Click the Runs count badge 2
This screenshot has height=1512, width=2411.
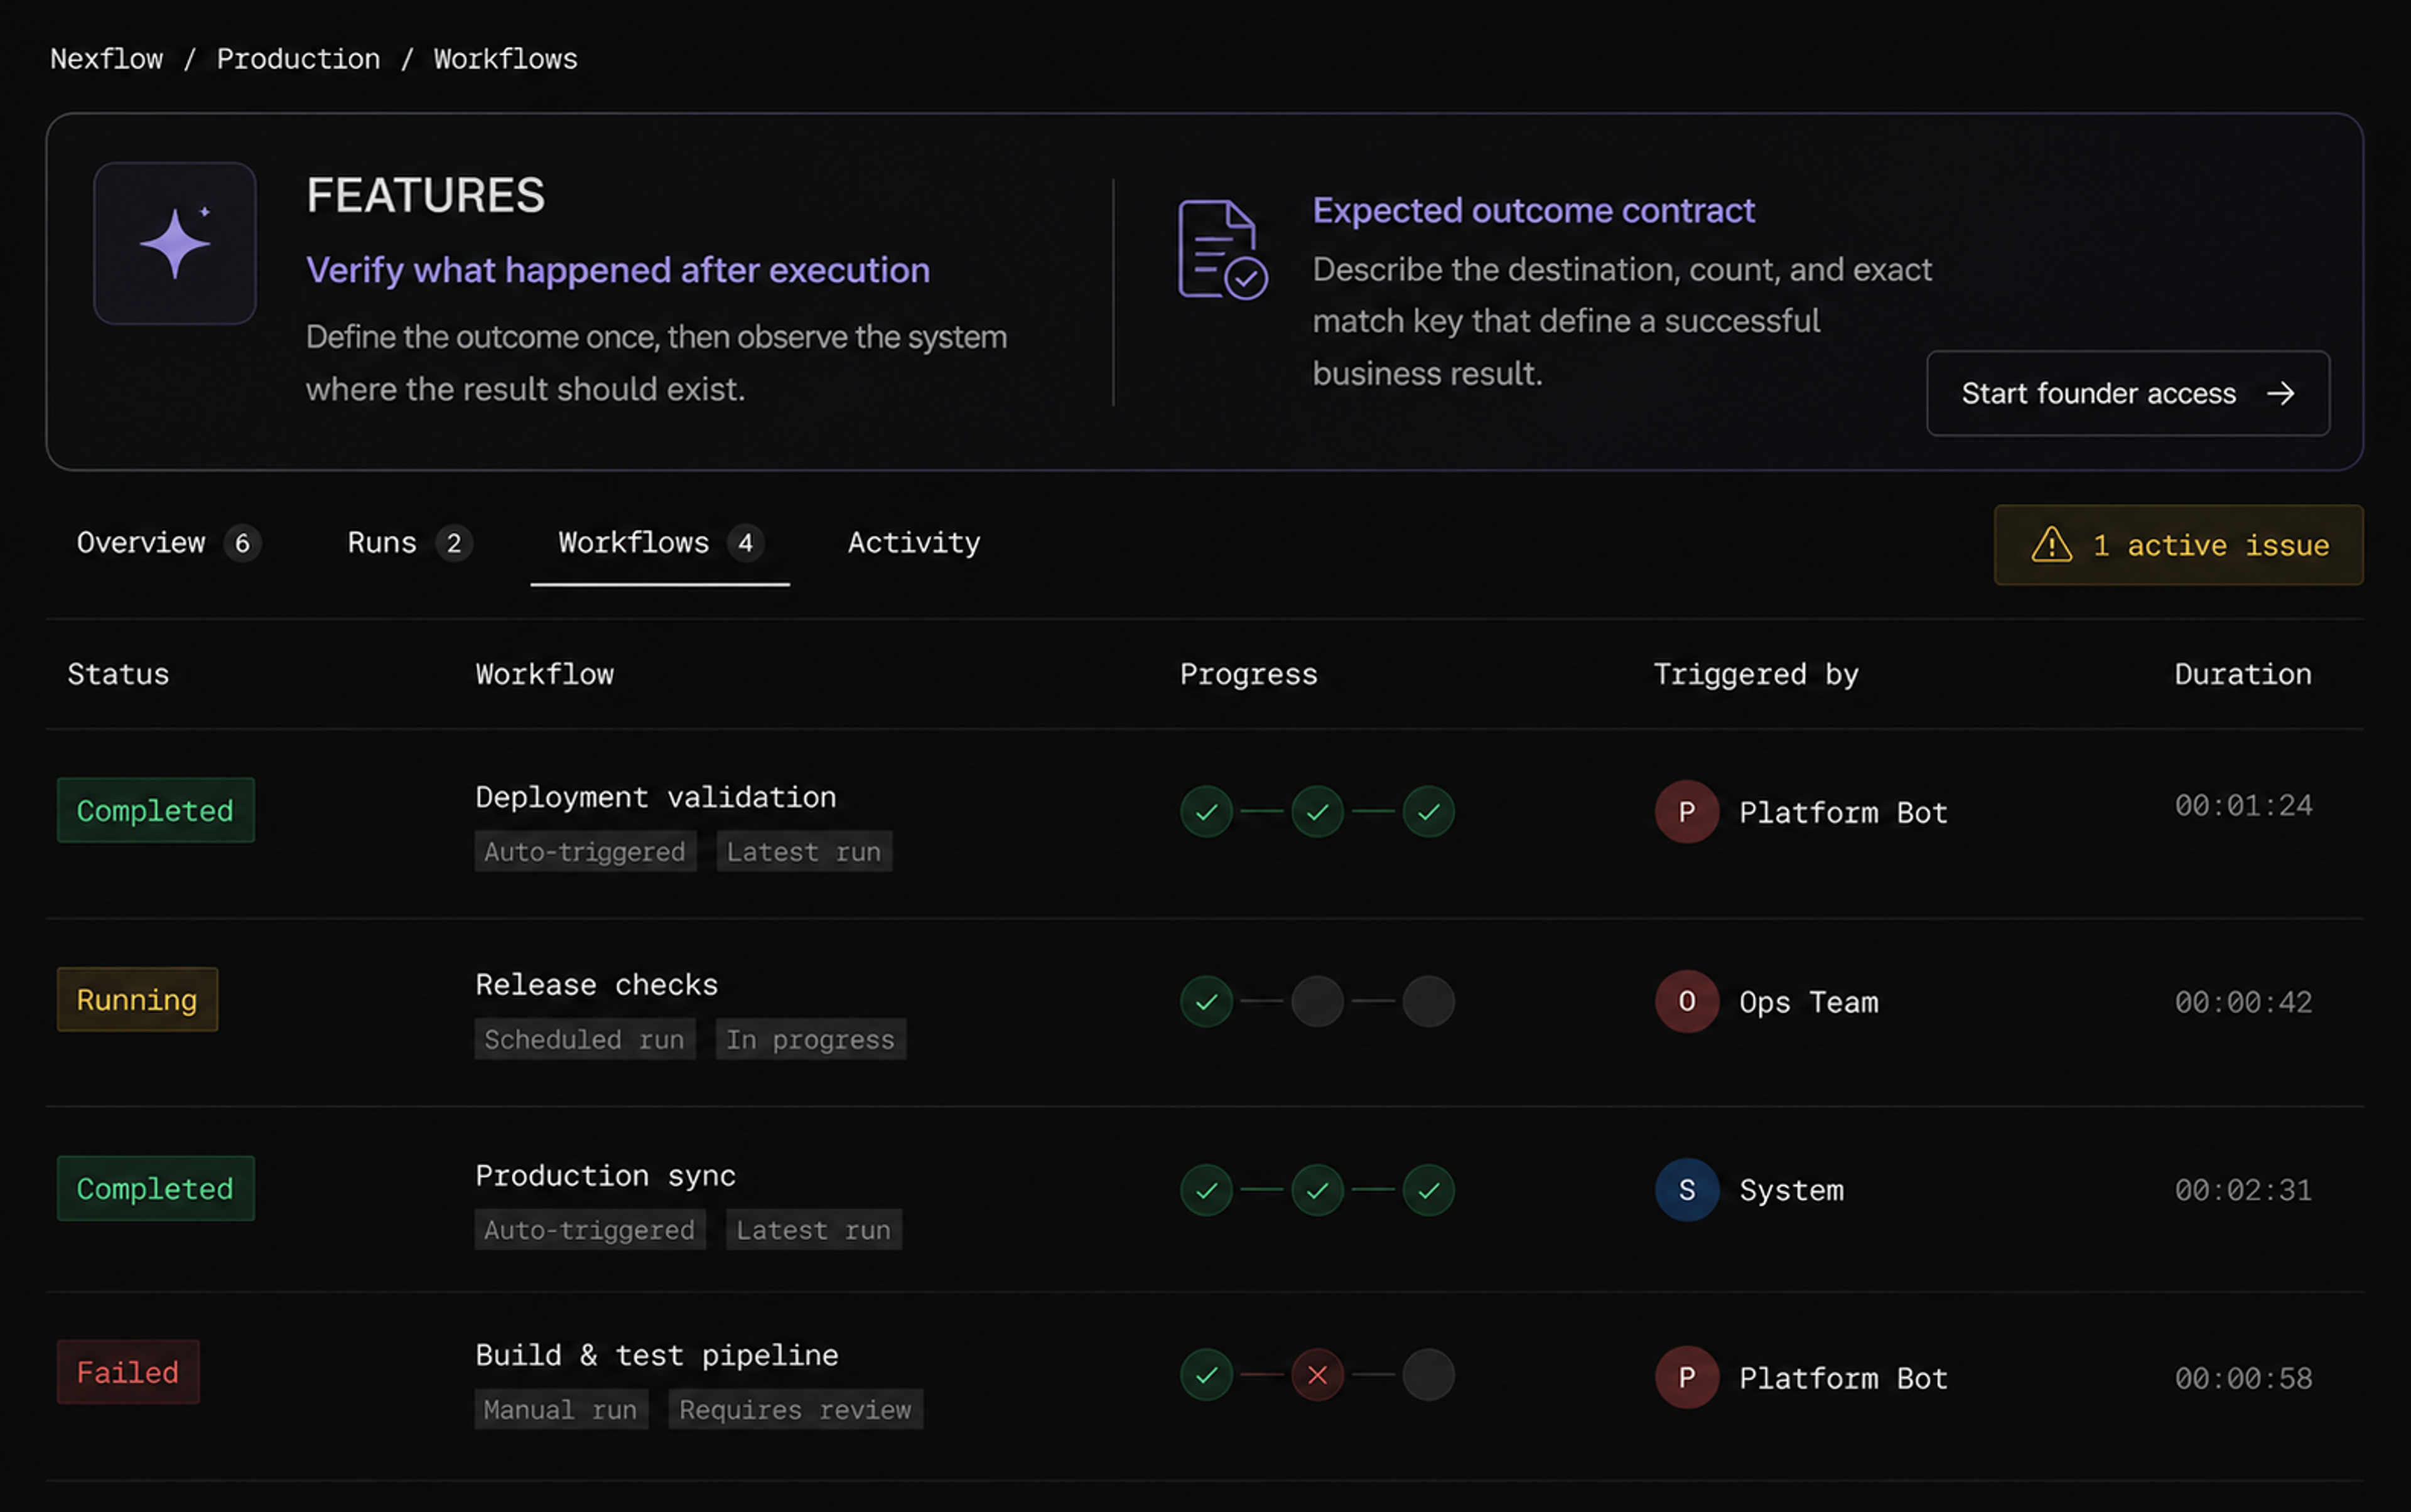[454, 543]
